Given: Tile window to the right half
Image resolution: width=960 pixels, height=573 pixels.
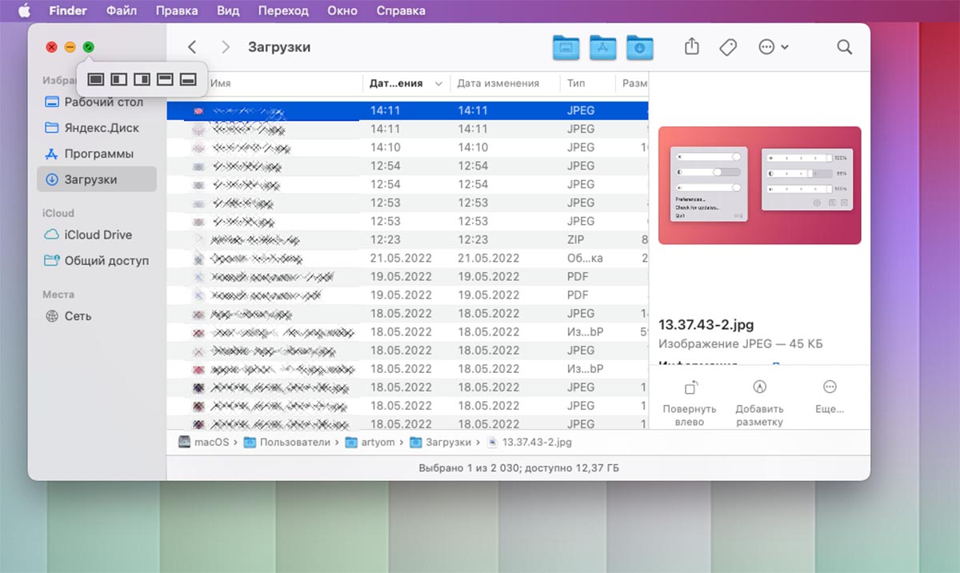Looking at the screenshot, I should tap(142, 79).
